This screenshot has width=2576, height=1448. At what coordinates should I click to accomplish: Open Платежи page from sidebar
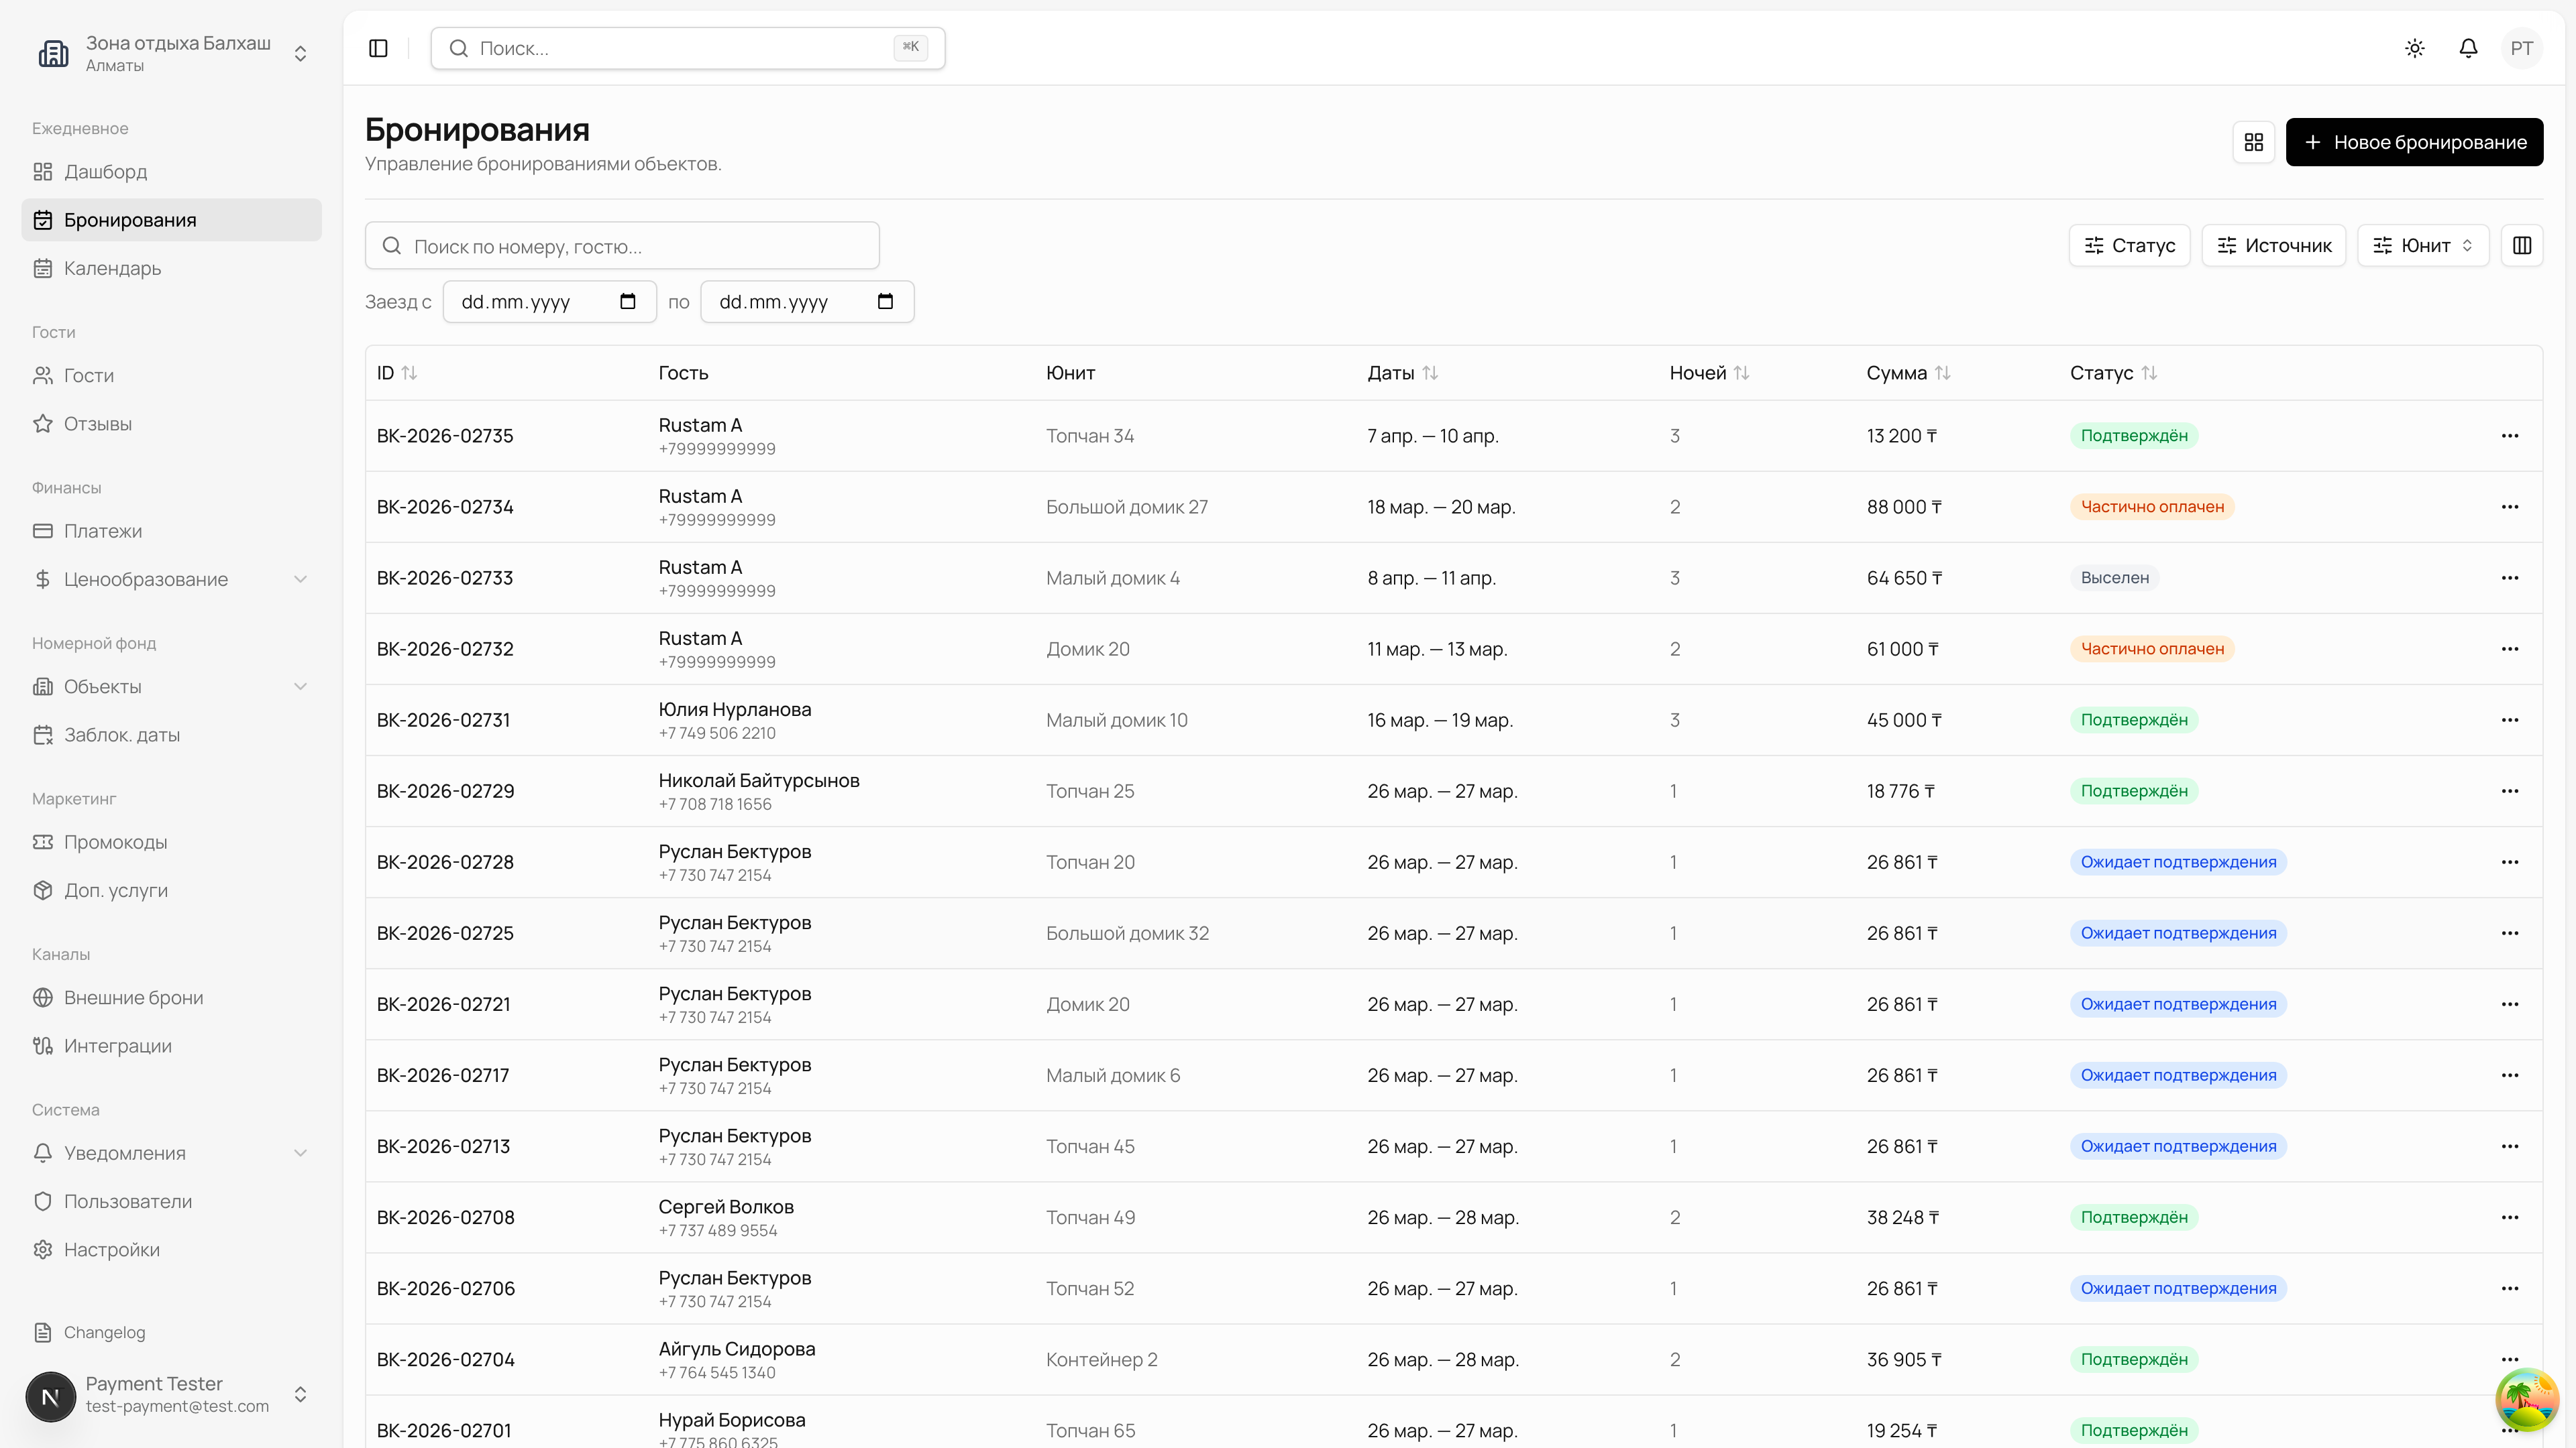(x=103, y=531)
